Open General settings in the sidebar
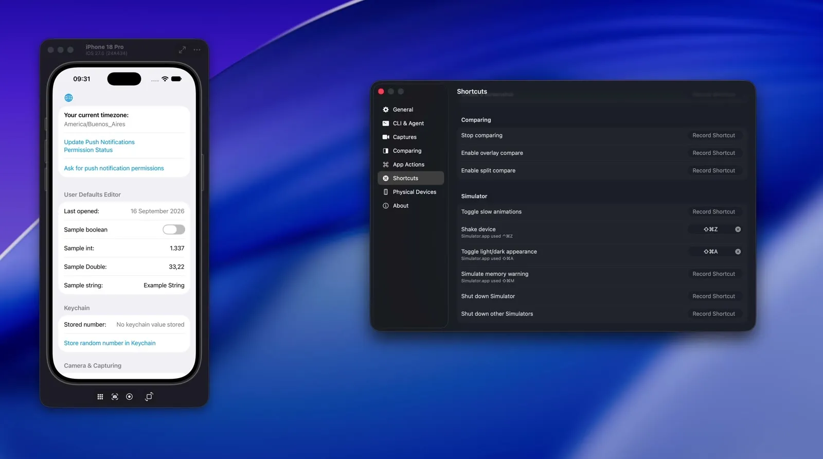The height and width of the screenshot is (459, 823). click(x=410, y=110)
